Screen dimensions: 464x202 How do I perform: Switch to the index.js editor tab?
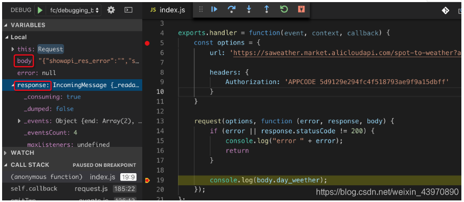click(x=168, y=10)
